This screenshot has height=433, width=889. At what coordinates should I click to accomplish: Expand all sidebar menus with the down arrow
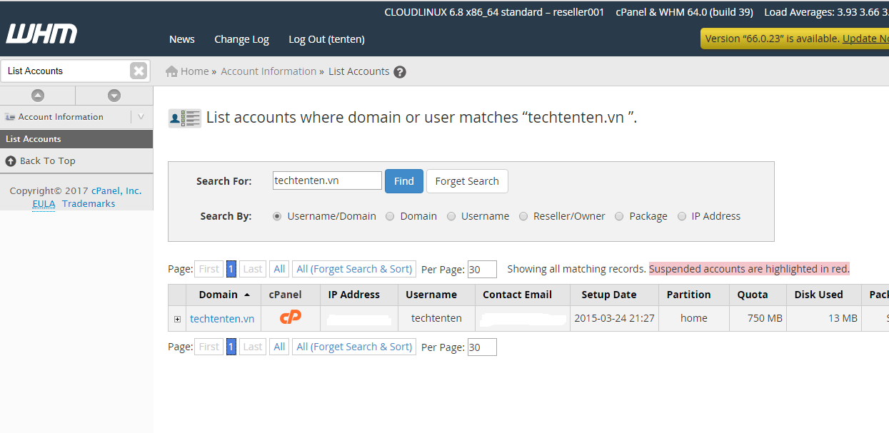tap(114, 96)
